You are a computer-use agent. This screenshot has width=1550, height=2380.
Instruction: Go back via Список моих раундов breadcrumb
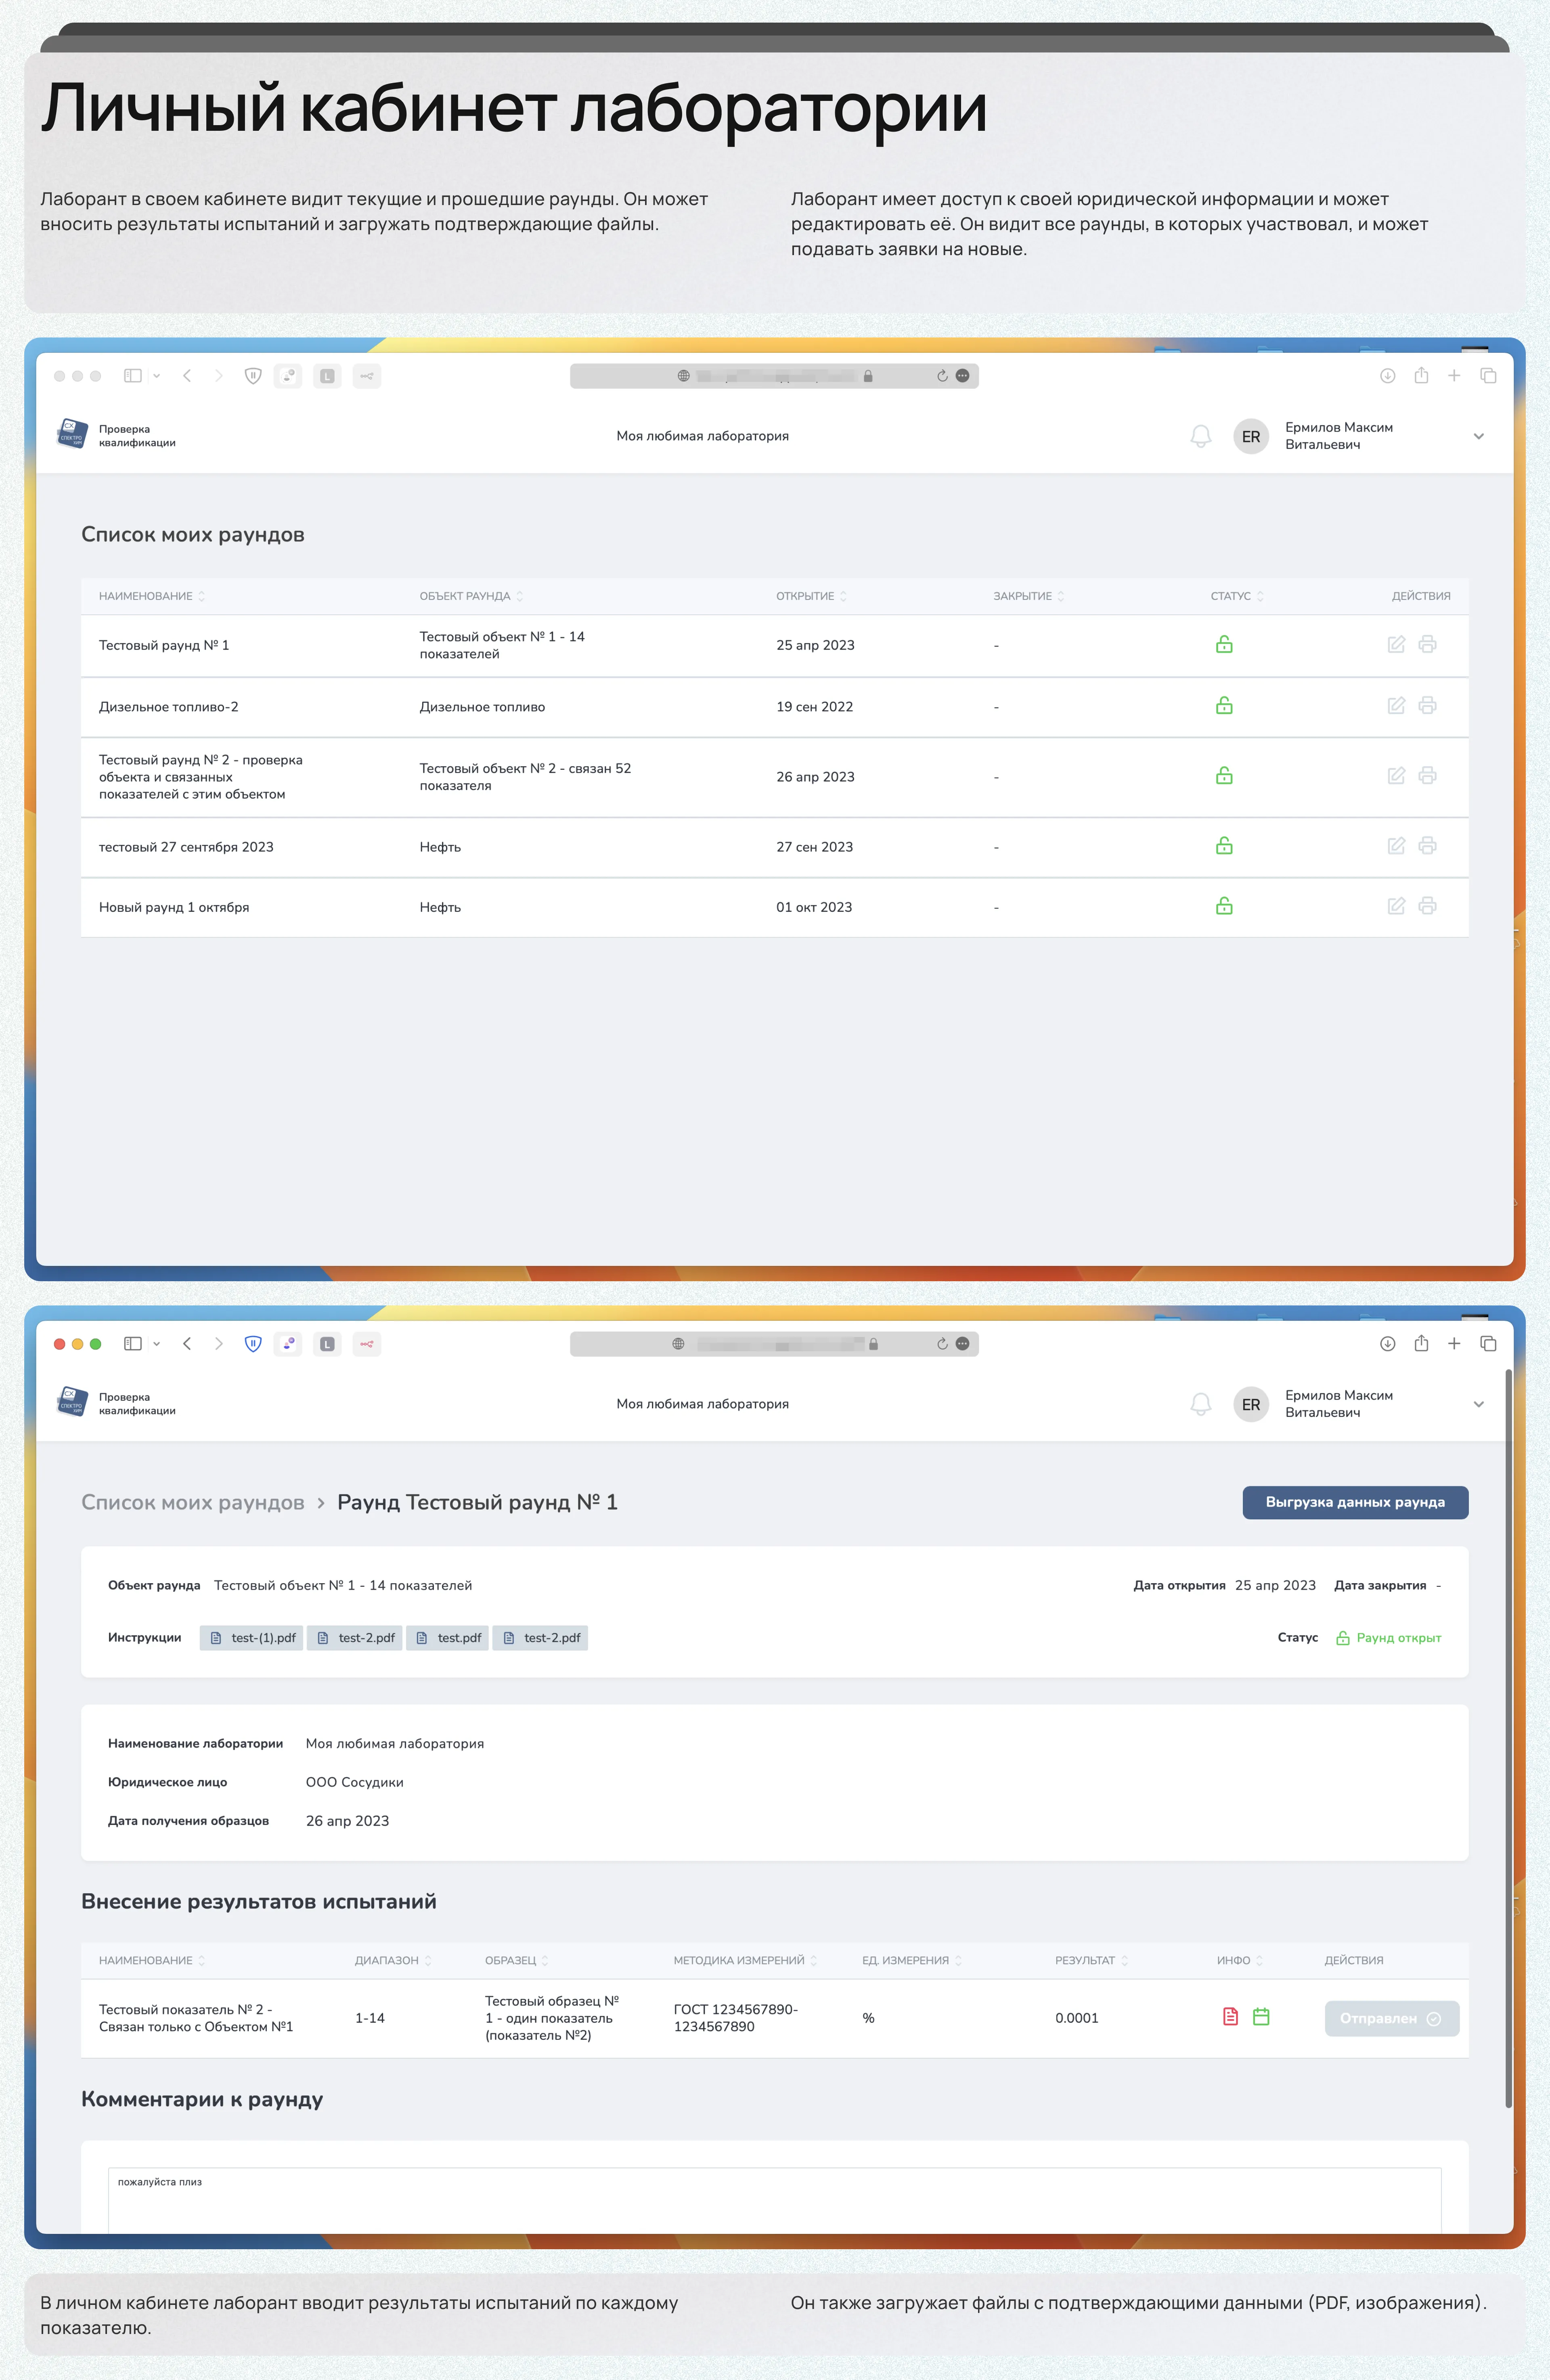point(192,1502)
